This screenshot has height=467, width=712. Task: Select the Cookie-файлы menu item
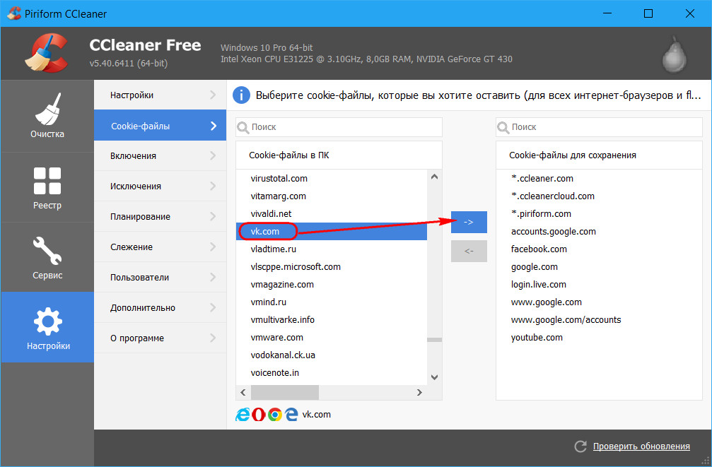click(160, 126)
